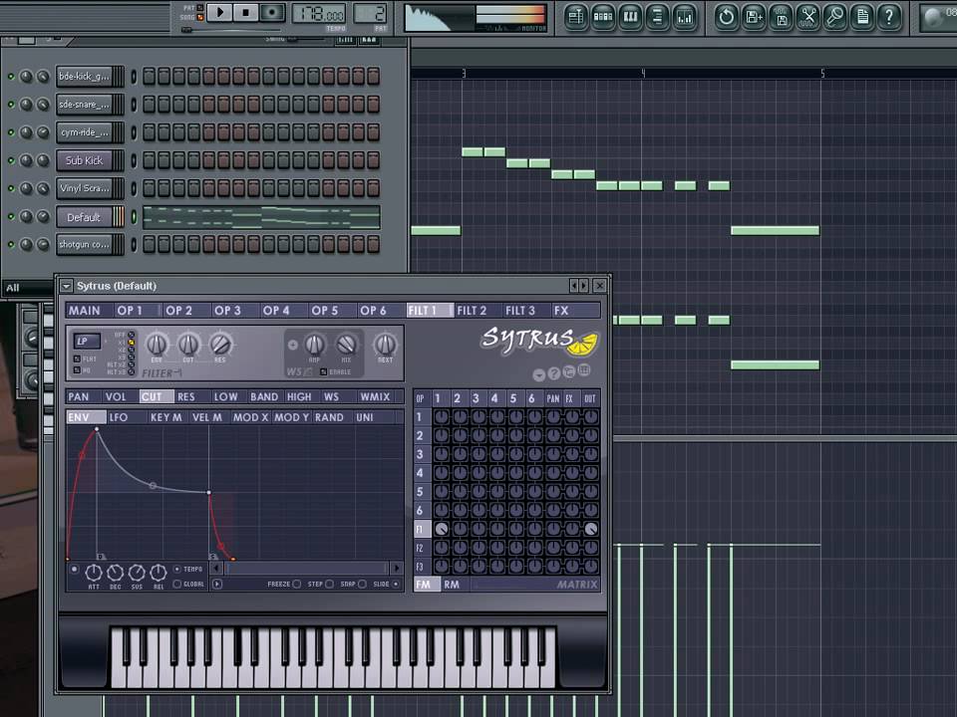This screenshot has height=717, width=957.
Task: Click the one-click recording microphone icon
Action: click(835, 17)
